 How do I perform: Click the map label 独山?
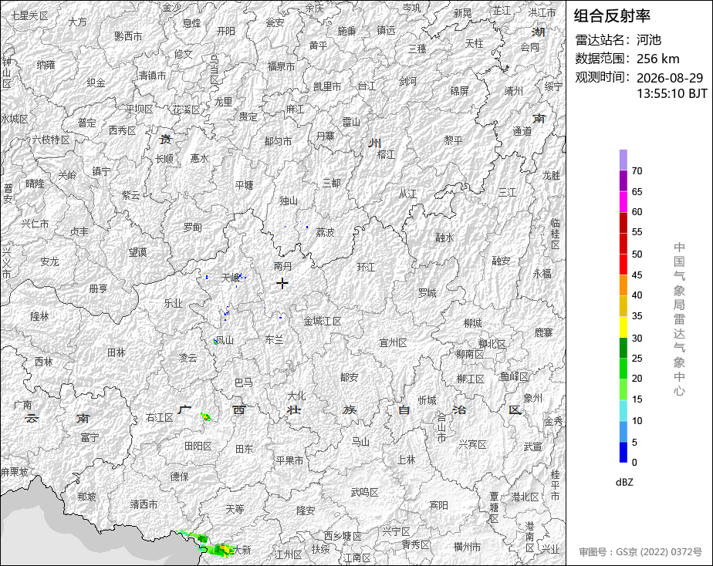pos(289,200)
